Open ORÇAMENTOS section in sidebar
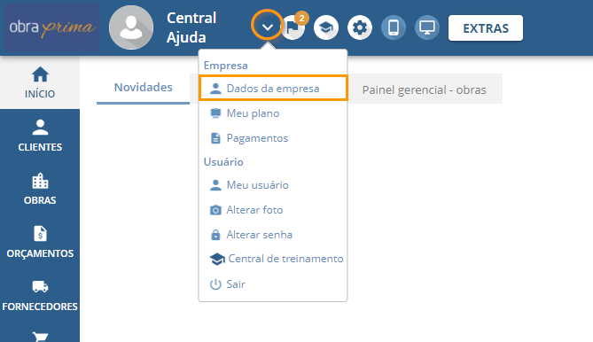The height and width of the screenshot is (342, 593). click(x=40, y=242)
